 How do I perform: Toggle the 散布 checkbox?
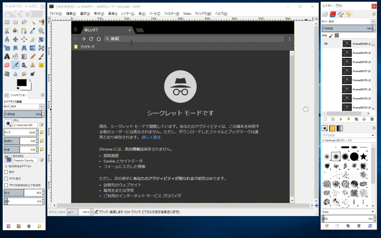pyautogui.click(x=6, y=172)
